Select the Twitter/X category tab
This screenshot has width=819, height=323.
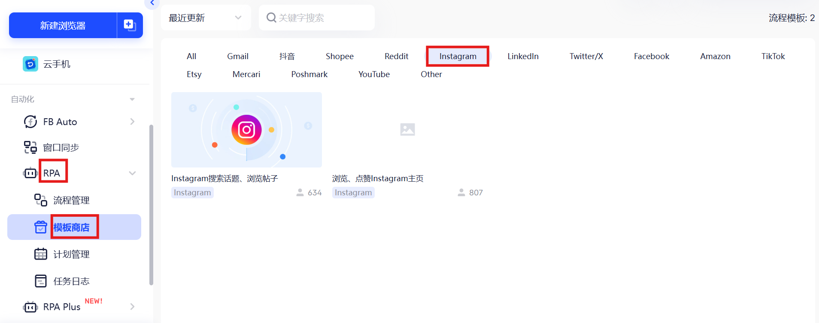point(586,56)
